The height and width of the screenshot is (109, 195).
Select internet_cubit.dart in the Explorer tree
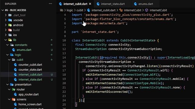pyautogui.click(x=30, y=74)
